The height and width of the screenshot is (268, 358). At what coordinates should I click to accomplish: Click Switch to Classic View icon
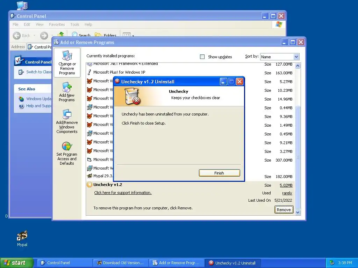[21, 72]
